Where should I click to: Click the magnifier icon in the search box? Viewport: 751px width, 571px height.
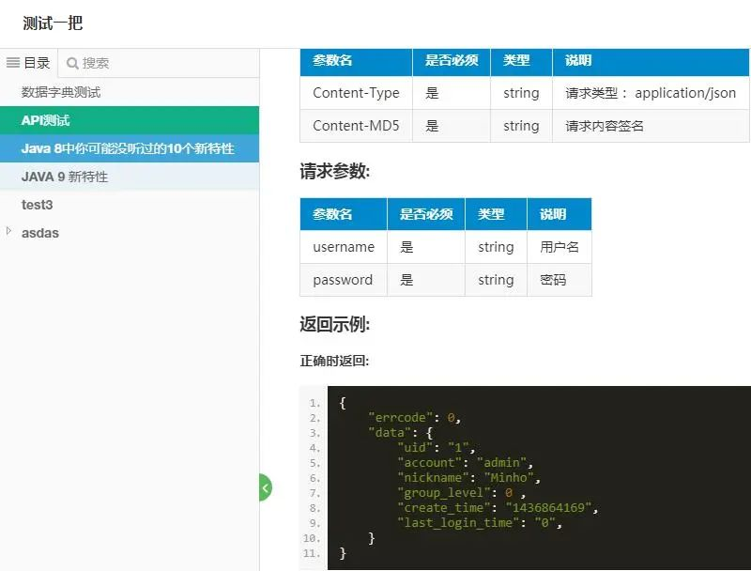point(70,63)
